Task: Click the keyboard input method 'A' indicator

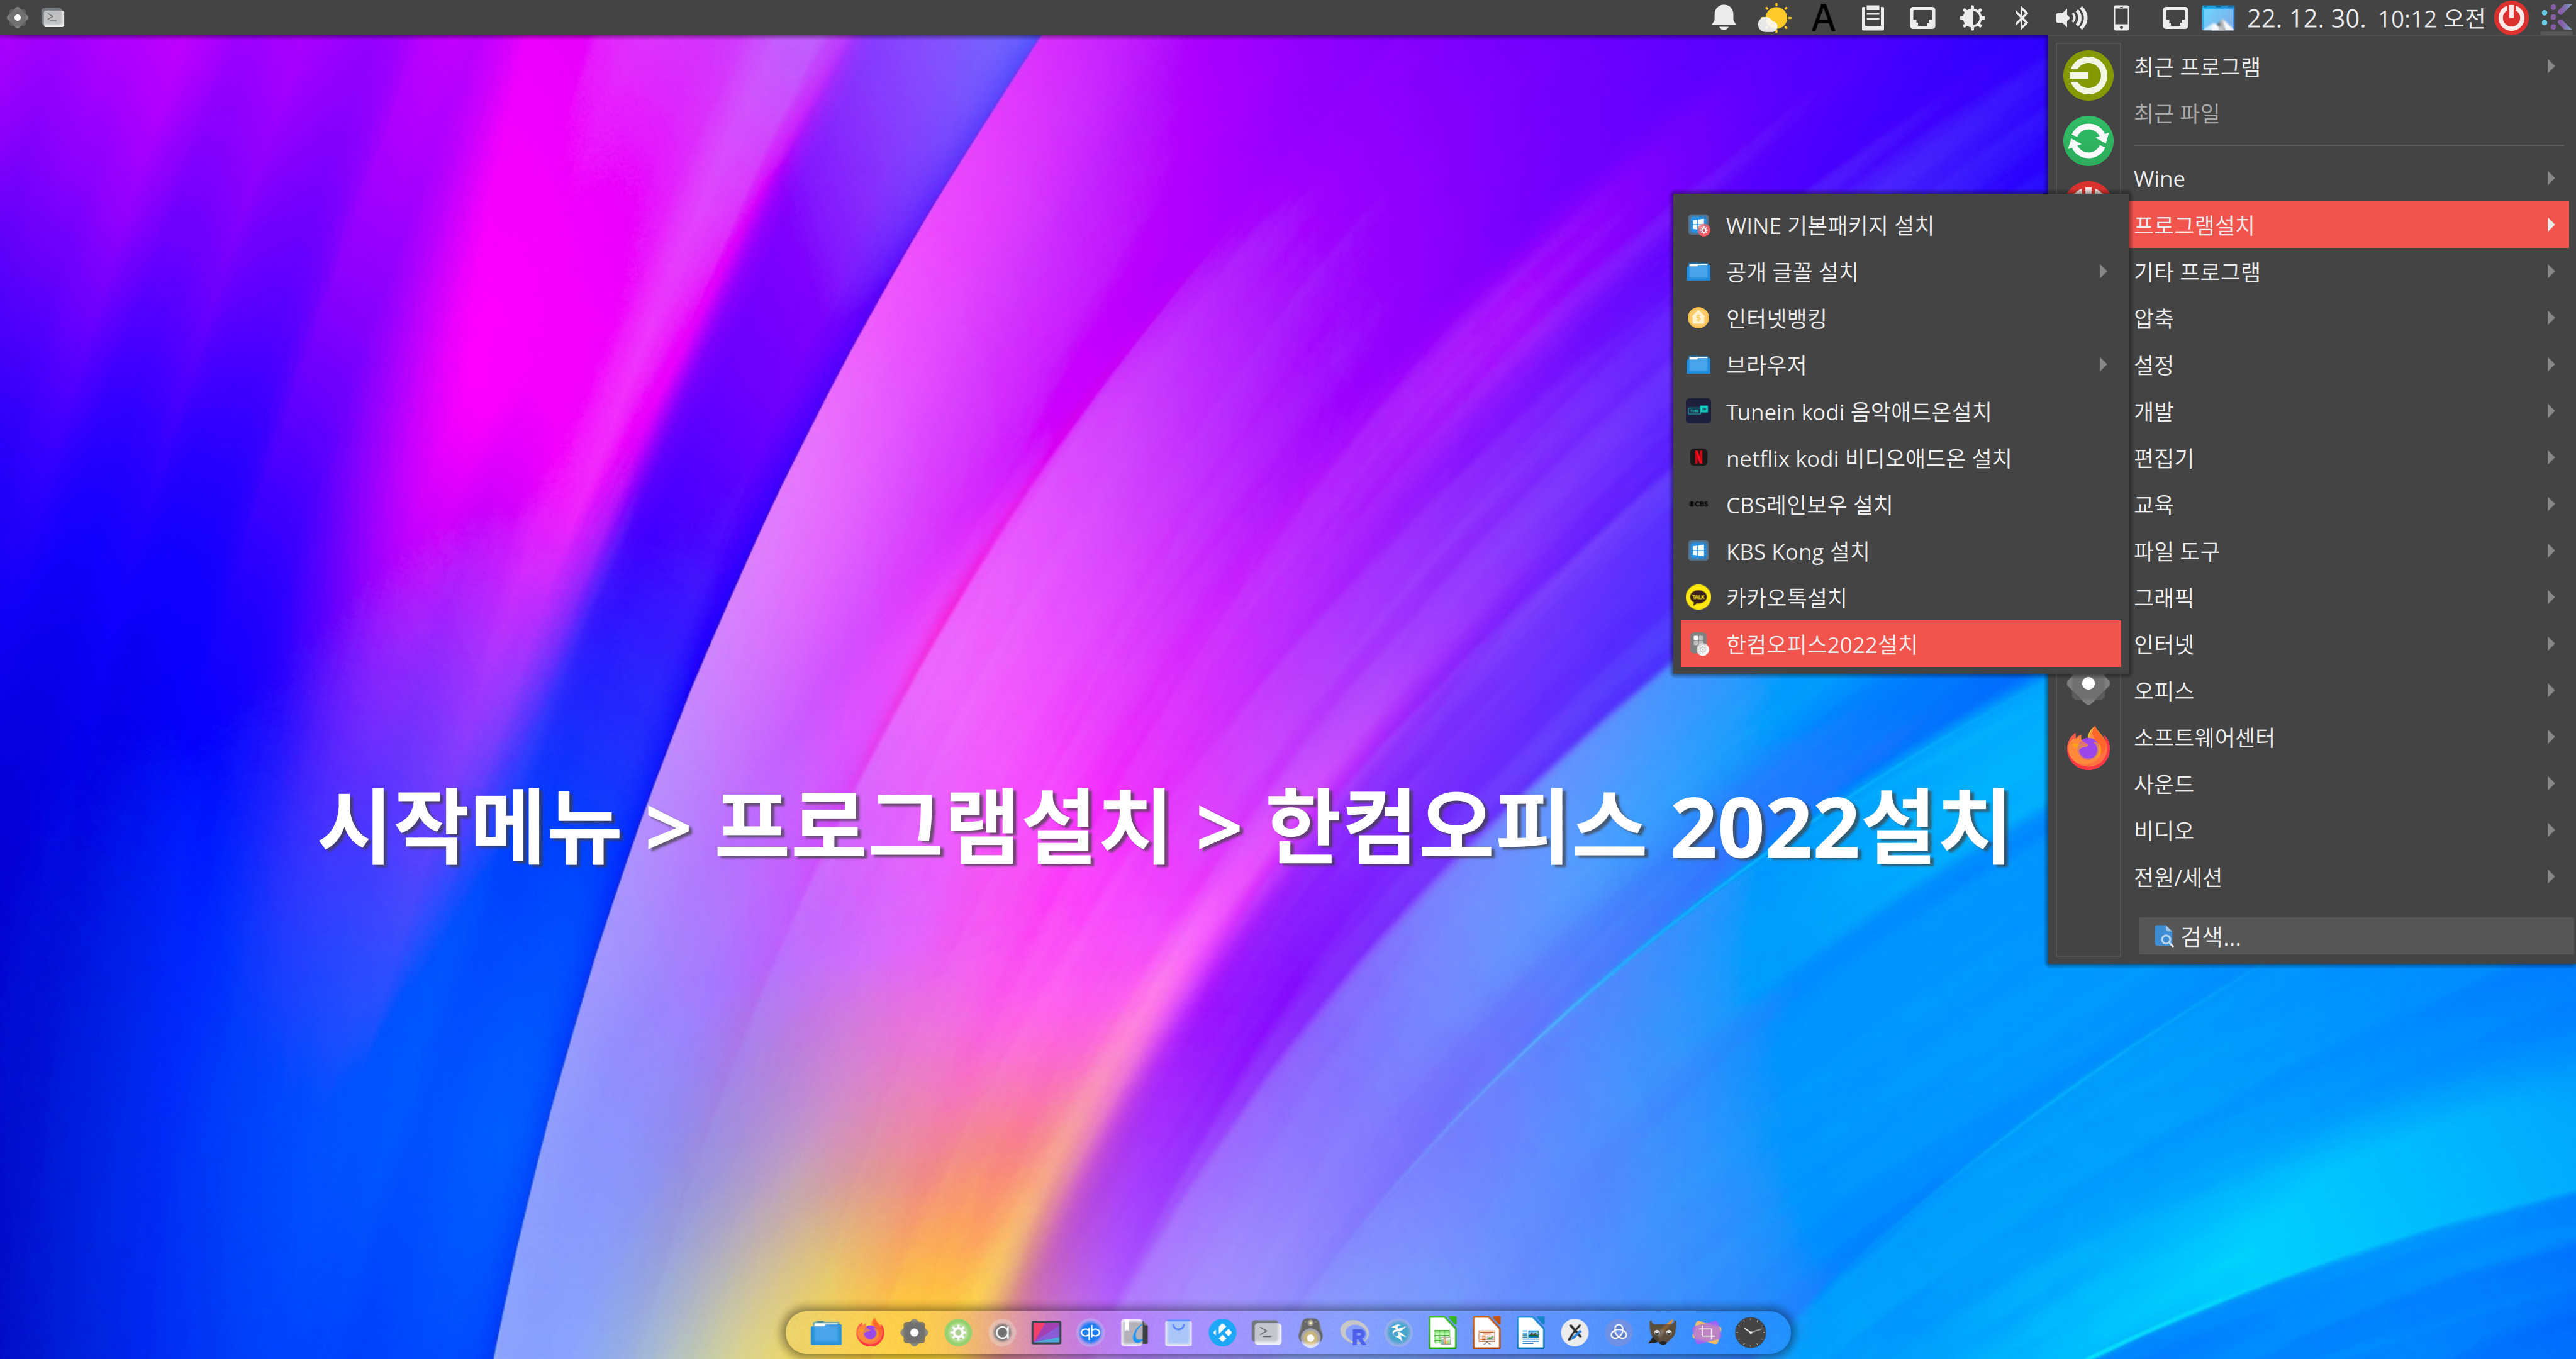Action: point(1823,18)
